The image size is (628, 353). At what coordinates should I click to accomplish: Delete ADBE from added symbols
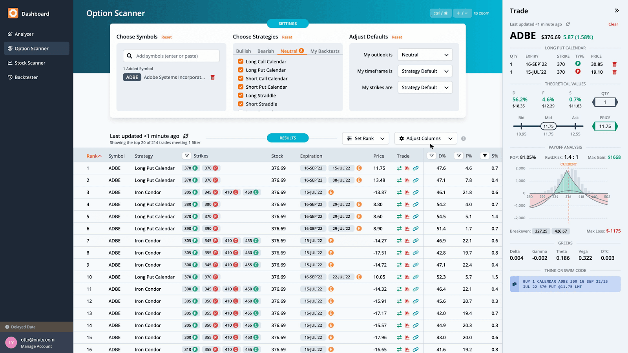(213, 77)
